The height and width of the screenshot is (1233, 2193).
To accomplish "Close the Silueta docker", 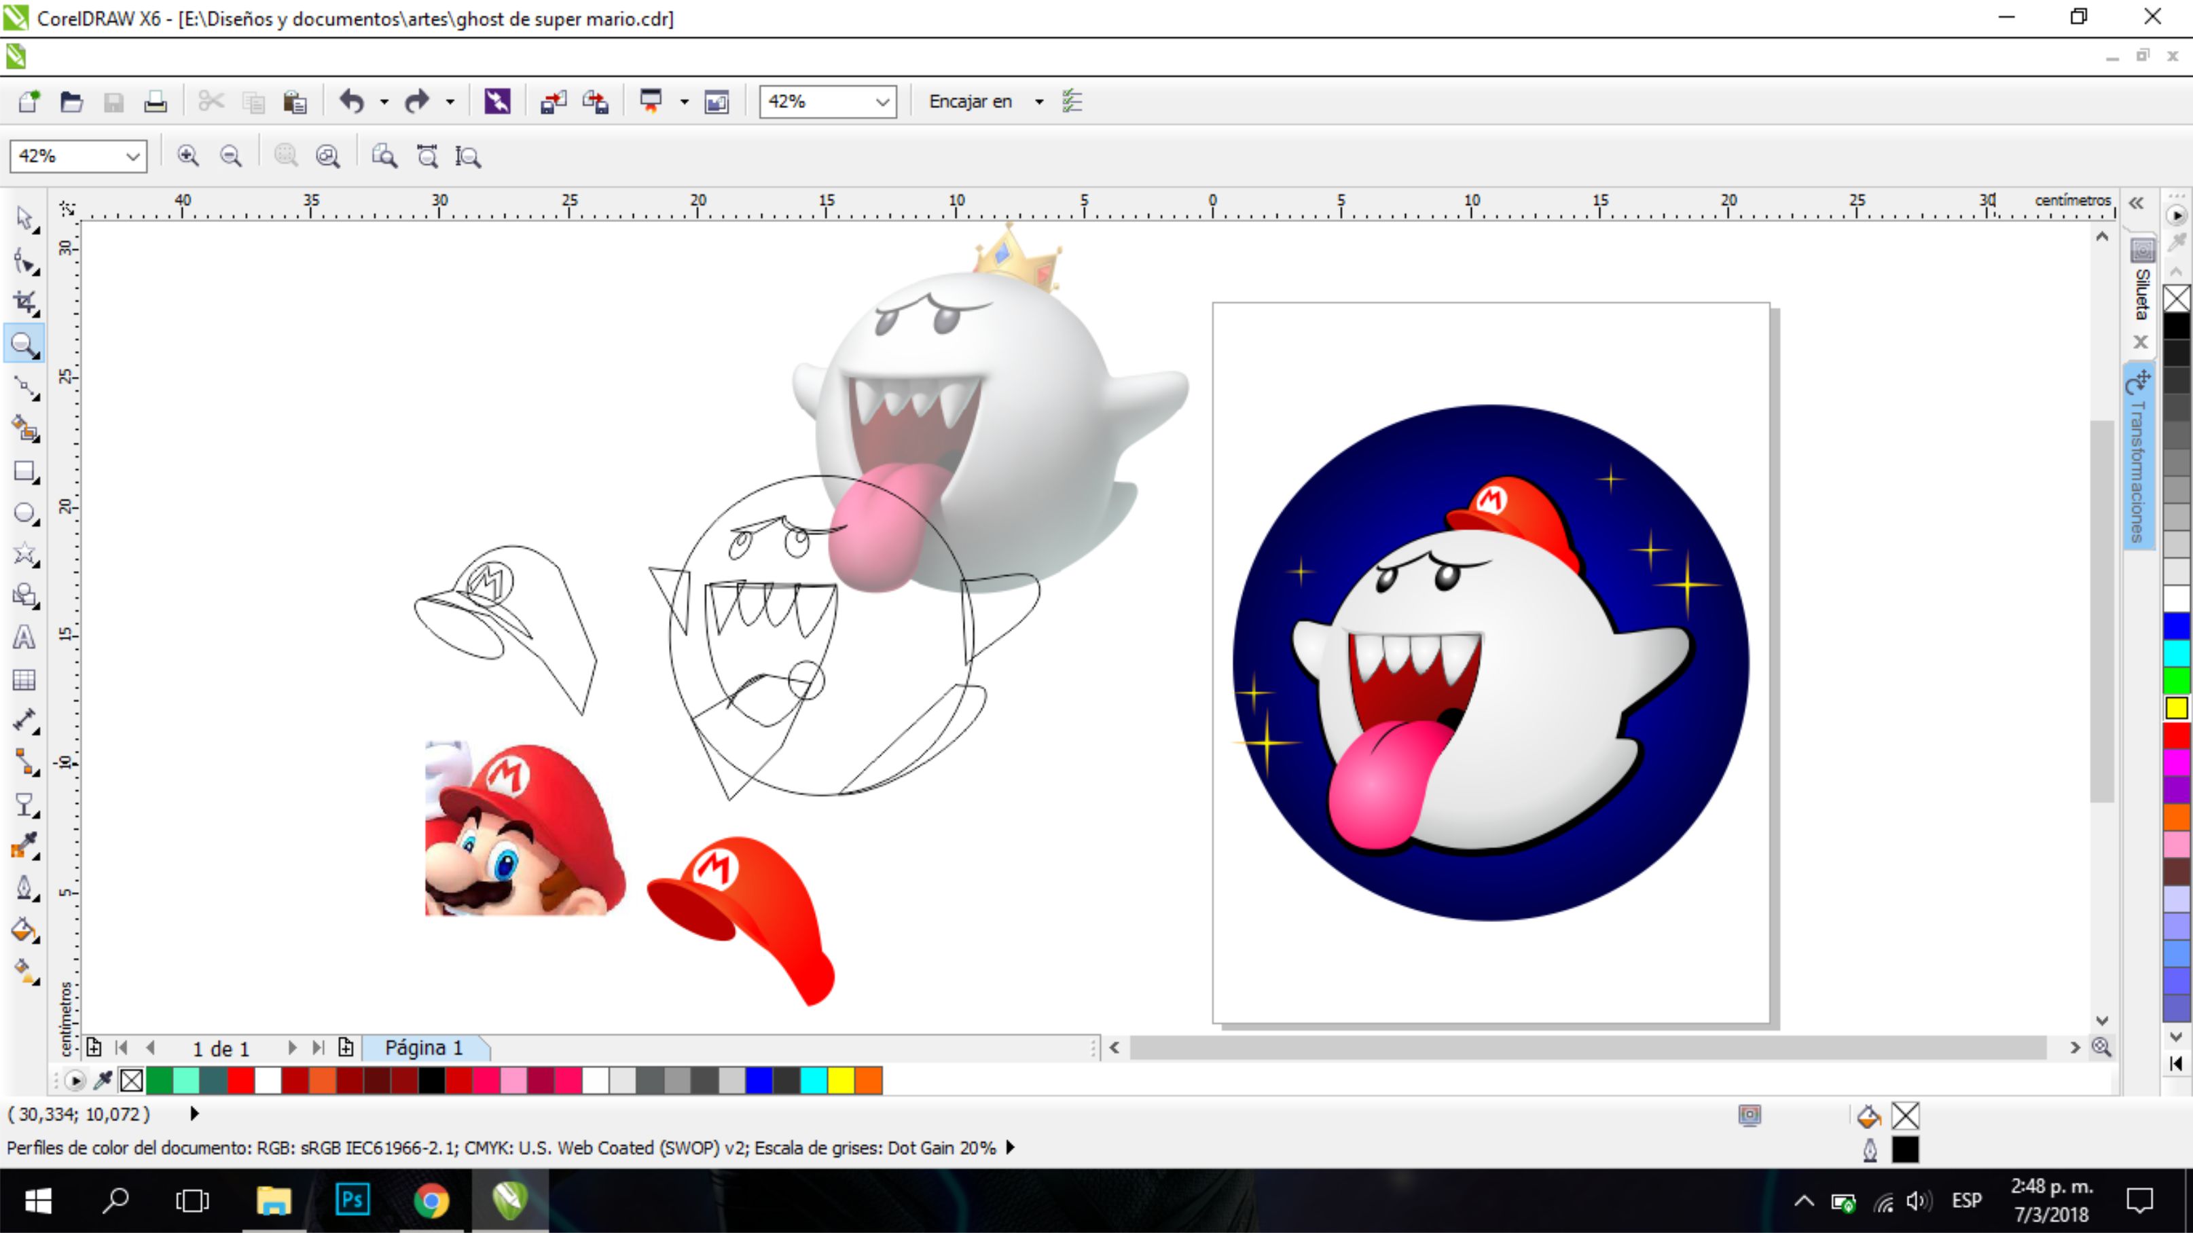I will (2140, 342).
